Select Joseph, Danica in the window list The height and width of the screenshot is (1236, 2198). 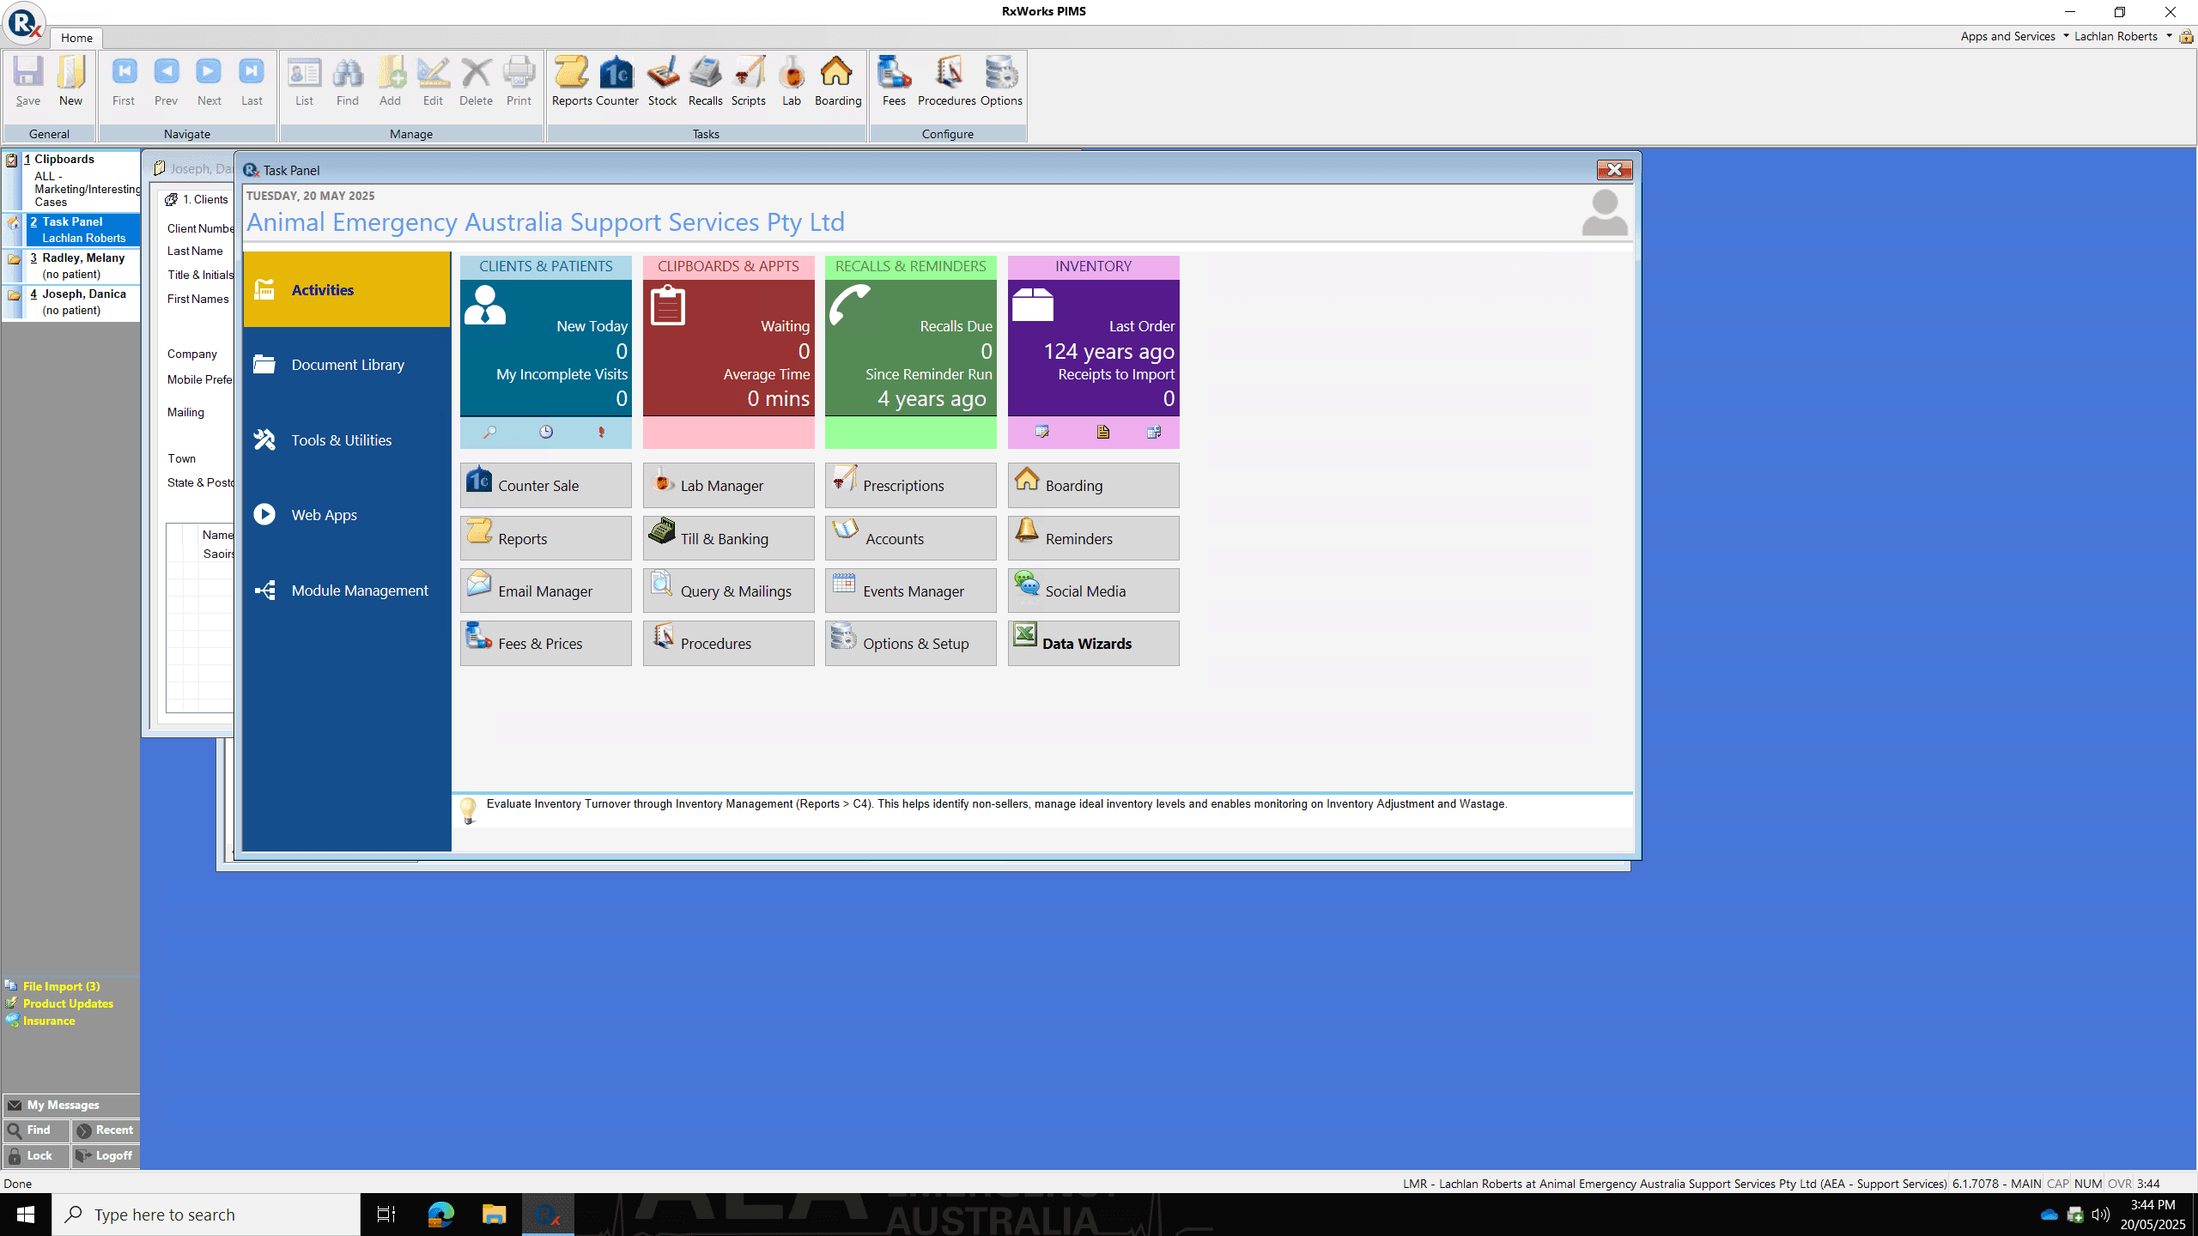coord(71,302)
